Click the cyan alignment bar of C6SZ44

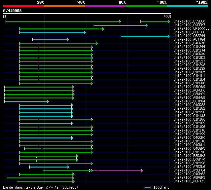pyautogui.click(x=144, y=36)
